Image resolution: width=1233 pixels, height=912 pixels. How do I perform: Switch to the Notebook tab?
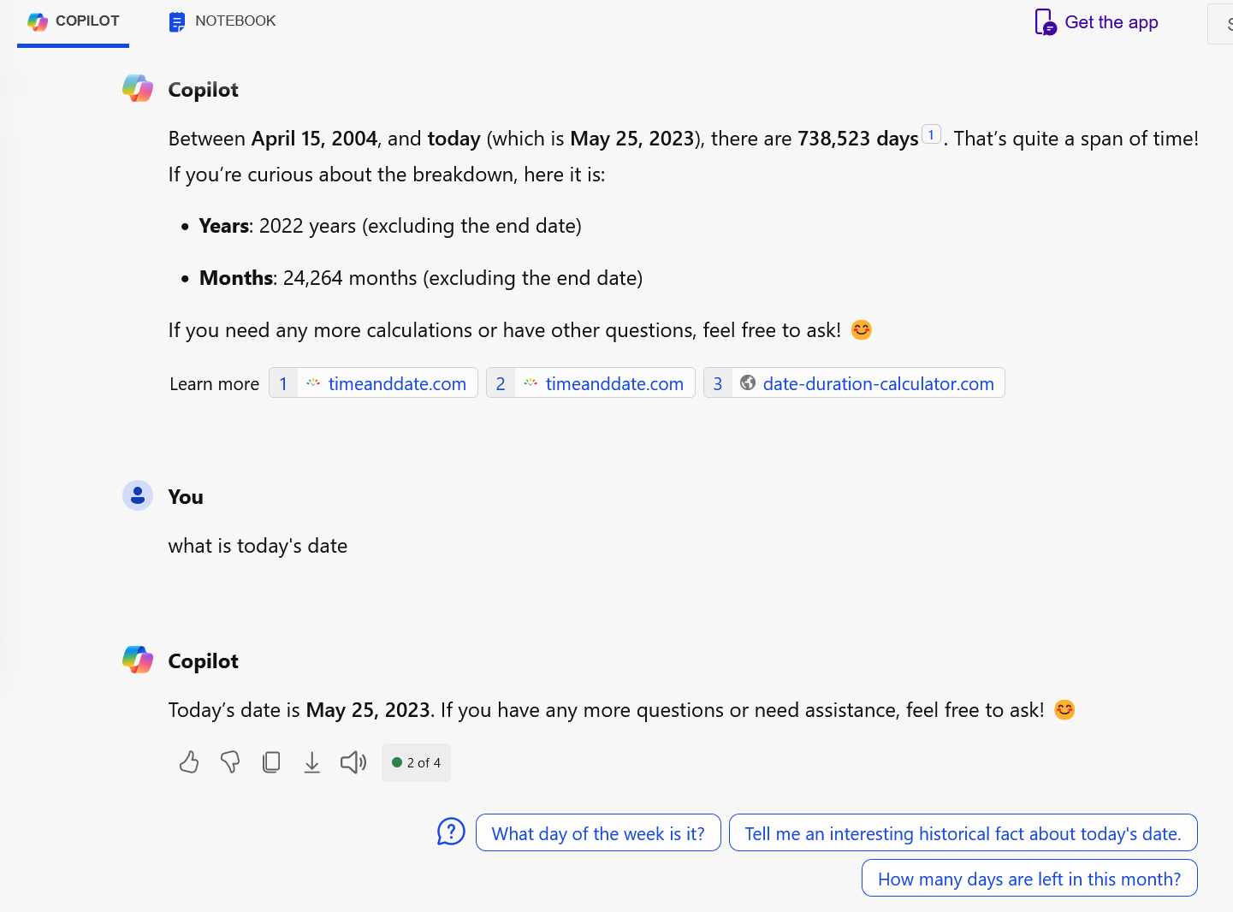(222, 21)
